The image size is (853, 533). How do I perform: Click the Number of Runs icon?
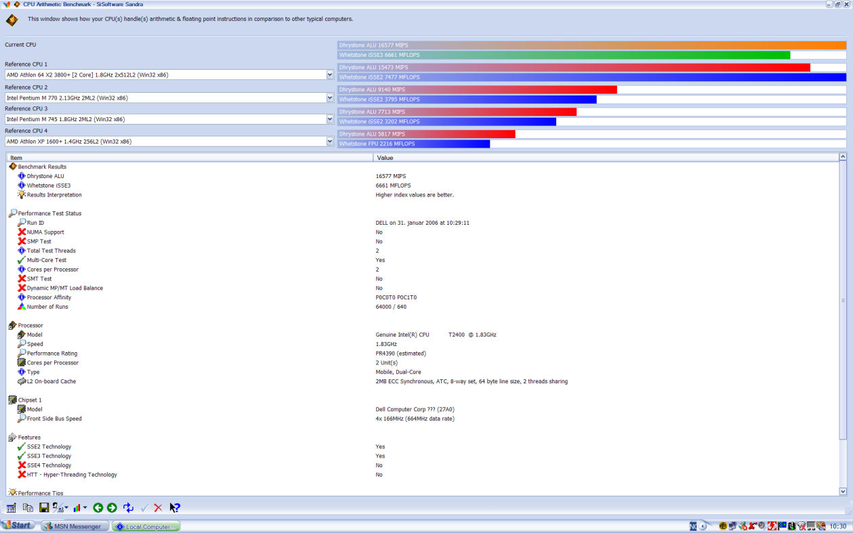[x=22, y=307]
